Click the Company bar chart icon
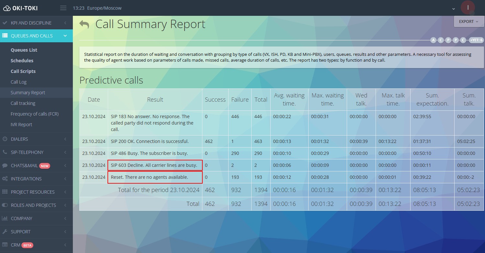The width and height of the screenshot is (485, 253). 5,218
